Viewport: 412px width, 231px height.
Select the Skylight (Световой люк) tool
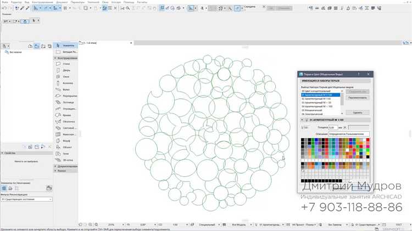tap(65, 128)
